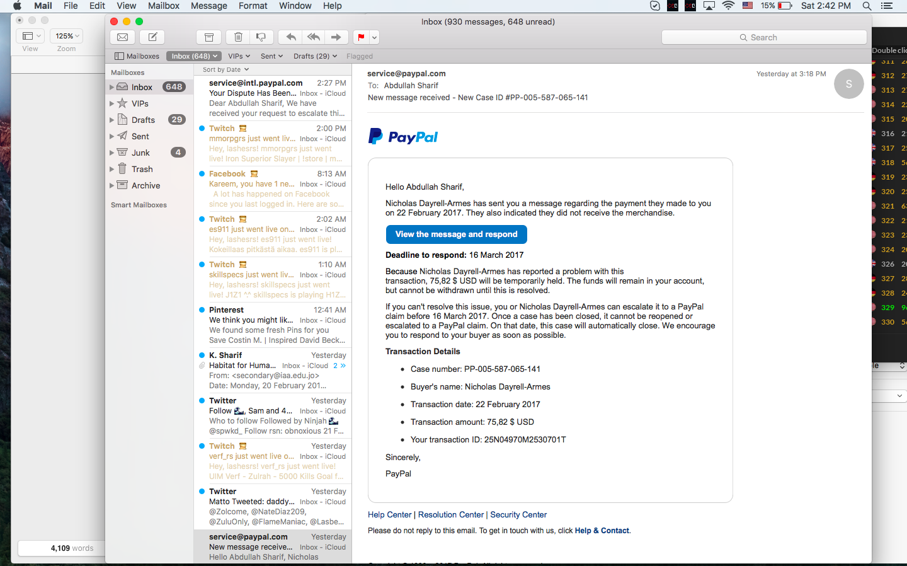Expand the K. Sharif thread with 2 messages
The height and width of the screenshot is (566, 907).
pyautogui.click(x=339, y=366)
